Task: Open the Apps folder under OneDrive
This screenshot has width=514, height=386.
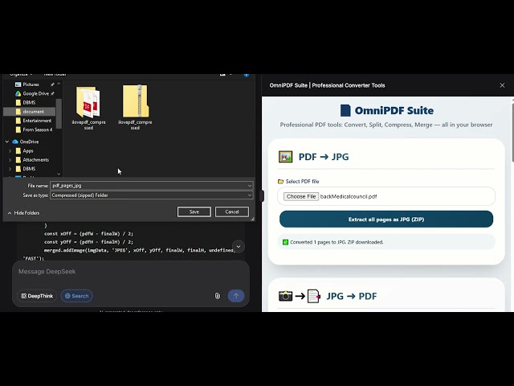Action: click(28, 151)
